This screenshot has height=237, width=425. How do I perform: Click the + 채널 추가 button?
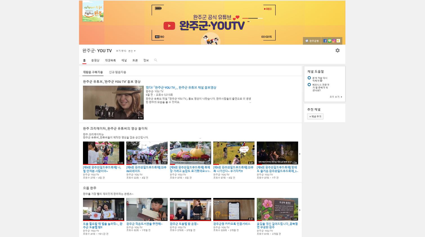(x=315, y=117)
